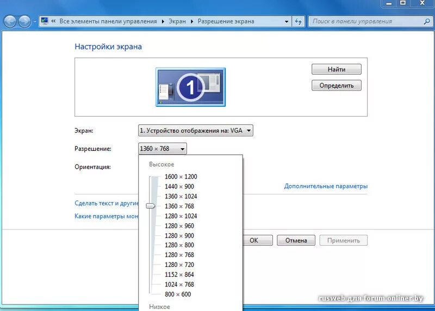This screenshot has height=311, width=435.
Task: Click the 'Определить' button
Action: click(337, 86)
